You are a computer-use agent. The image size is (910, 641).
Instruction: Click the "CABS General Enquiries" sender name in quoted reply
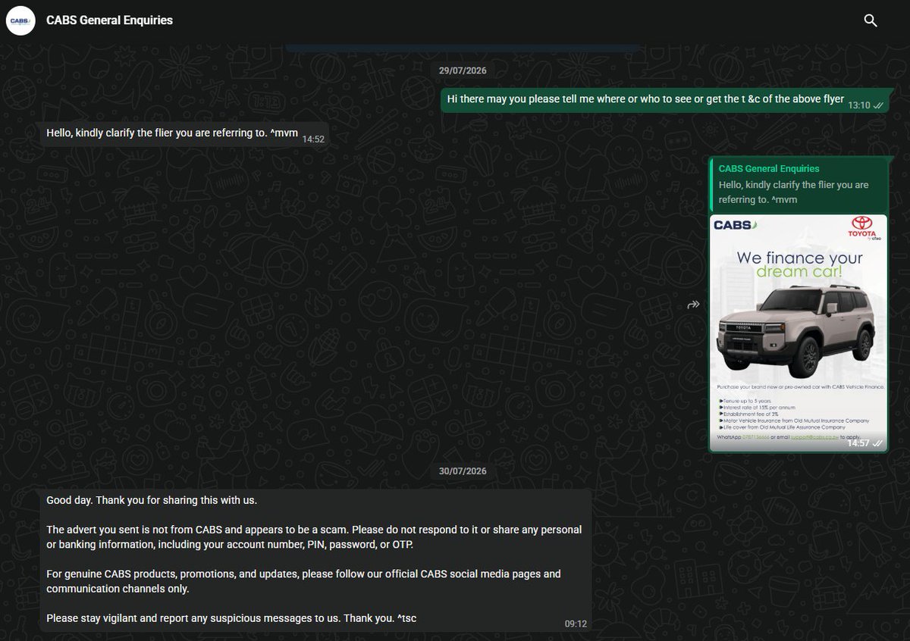[x=769, y=169]
